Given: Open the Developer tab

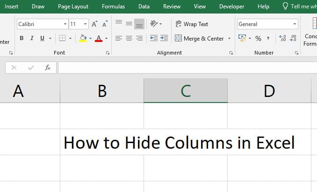Looking at the screenshot, I should click(x=231, y=7).
